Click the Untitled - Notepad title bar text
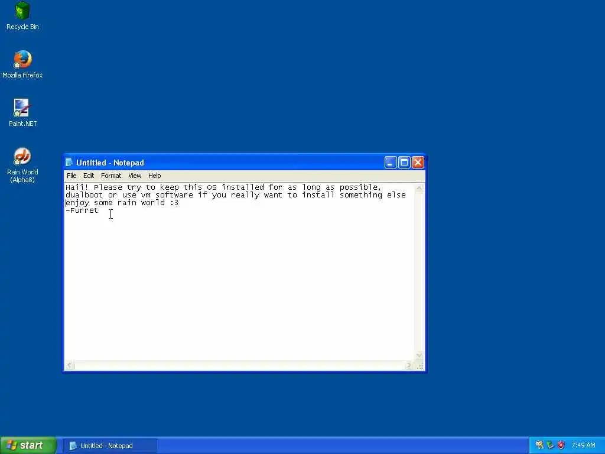Image resolution: width=605 pixels, height=454 pixels. tap(110, 163)
